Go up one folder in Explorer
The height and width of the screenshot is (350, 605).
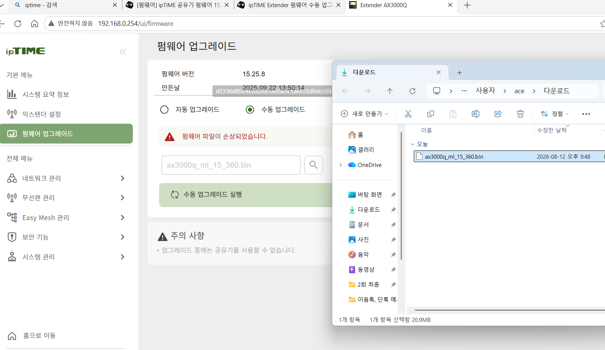coord(390,91)
